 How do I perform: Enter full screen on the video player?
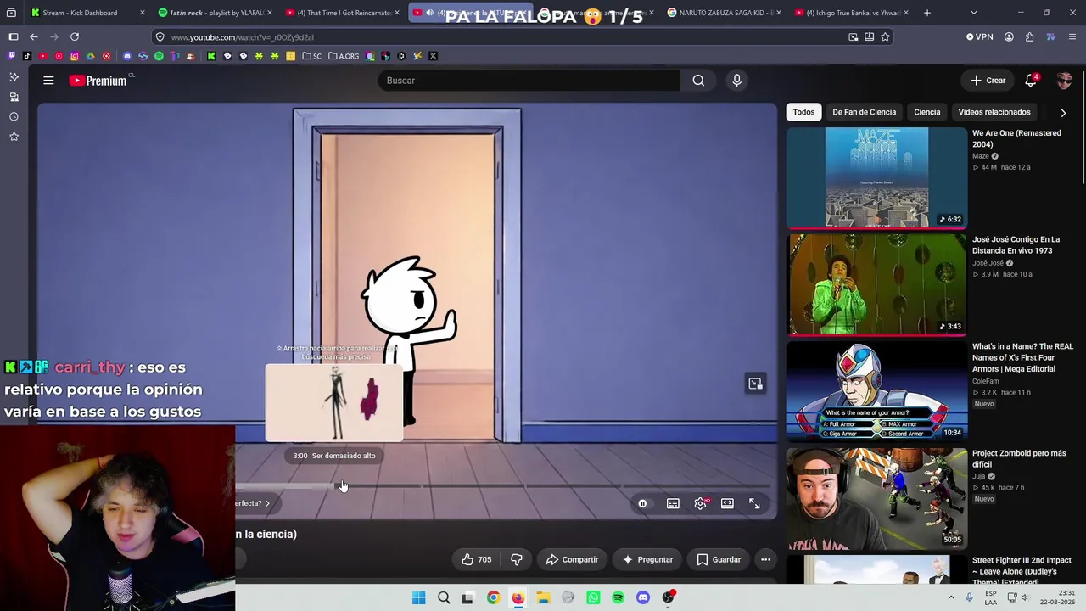click(754, 503)
